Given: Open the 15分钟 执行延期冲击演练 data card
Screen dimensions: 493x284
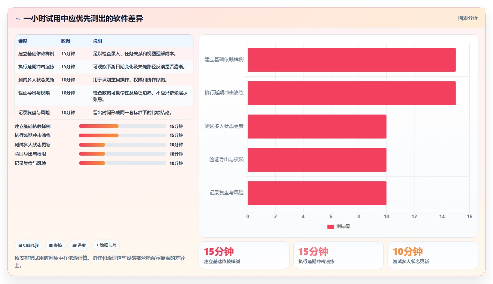Looking at the screenshot, I should (x=339, y=255).
